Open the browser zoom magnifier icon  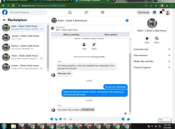146,6
